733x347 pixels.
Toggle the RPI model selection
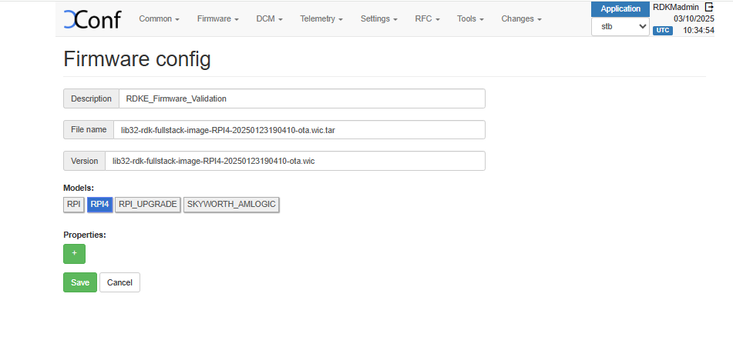[x=74, y=204]
